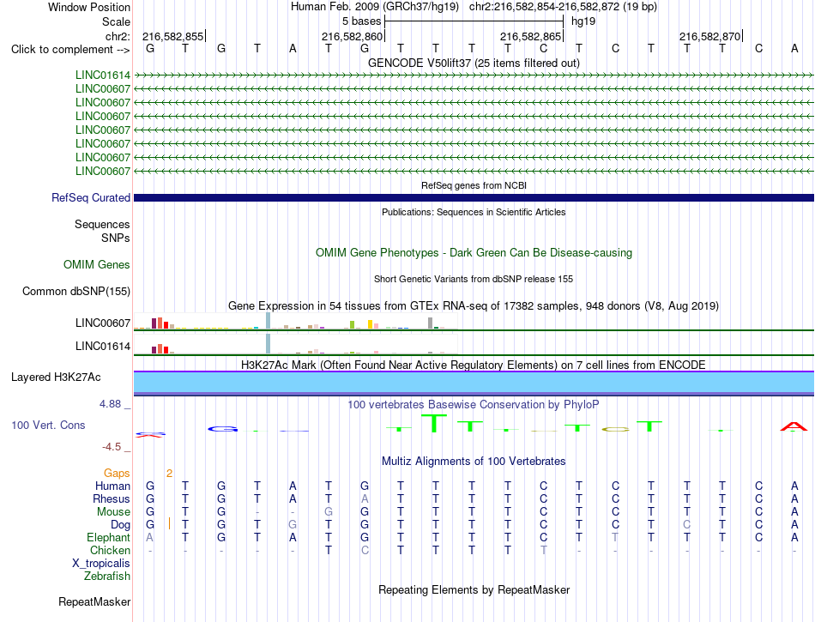
Task: Click the Rhesus alignment row label
Action: (112, 498)
